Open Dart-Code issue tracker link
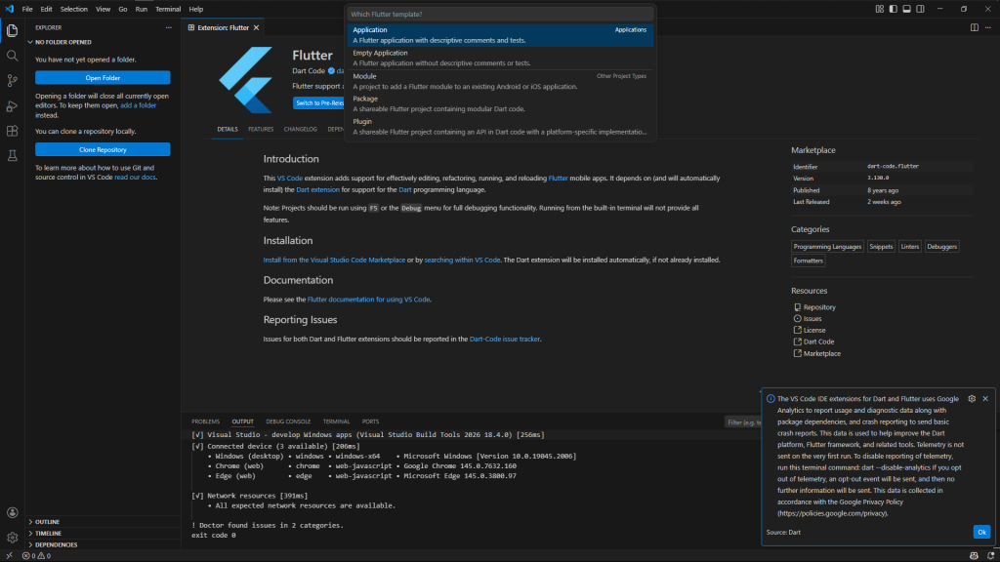1000x562 pixels. click(505, 339)
